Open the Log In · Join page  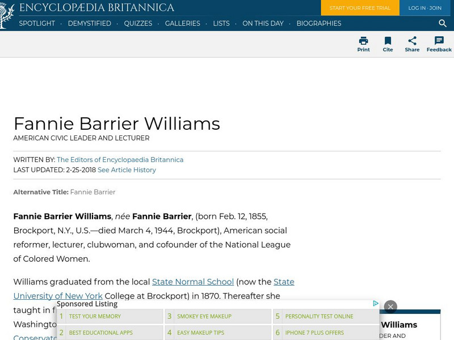[424, 8]
